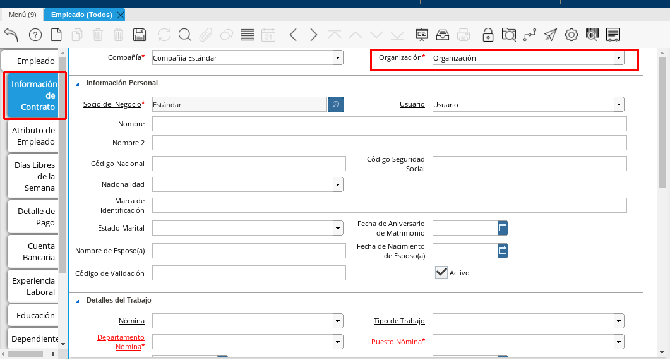Toggle grid view with the stacked lines icon
This screenshot has width=670, height=360.
pos(248,35)
